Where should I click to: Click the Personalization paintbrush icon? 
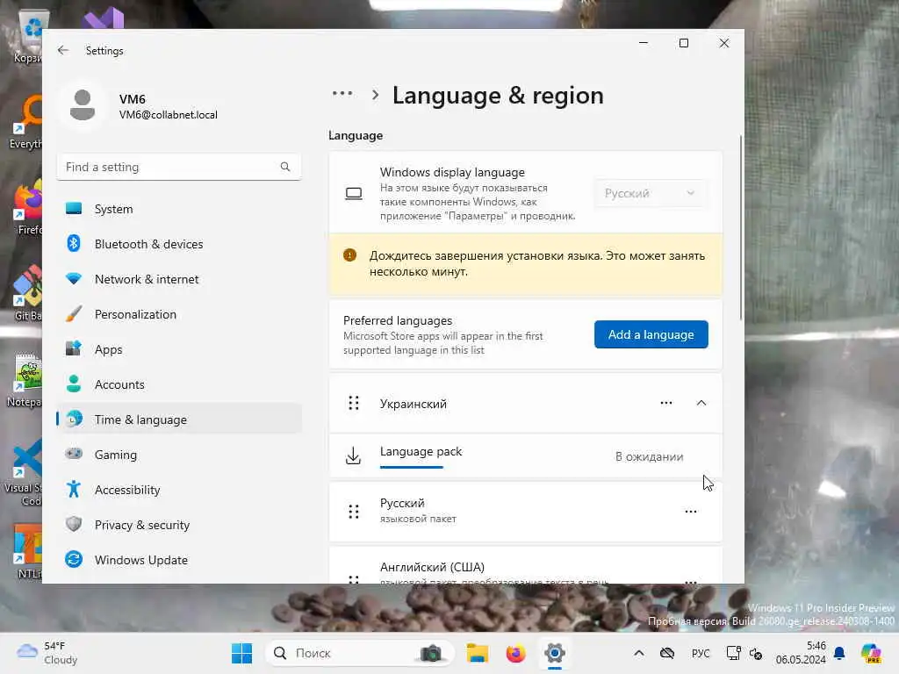(74, 313)
